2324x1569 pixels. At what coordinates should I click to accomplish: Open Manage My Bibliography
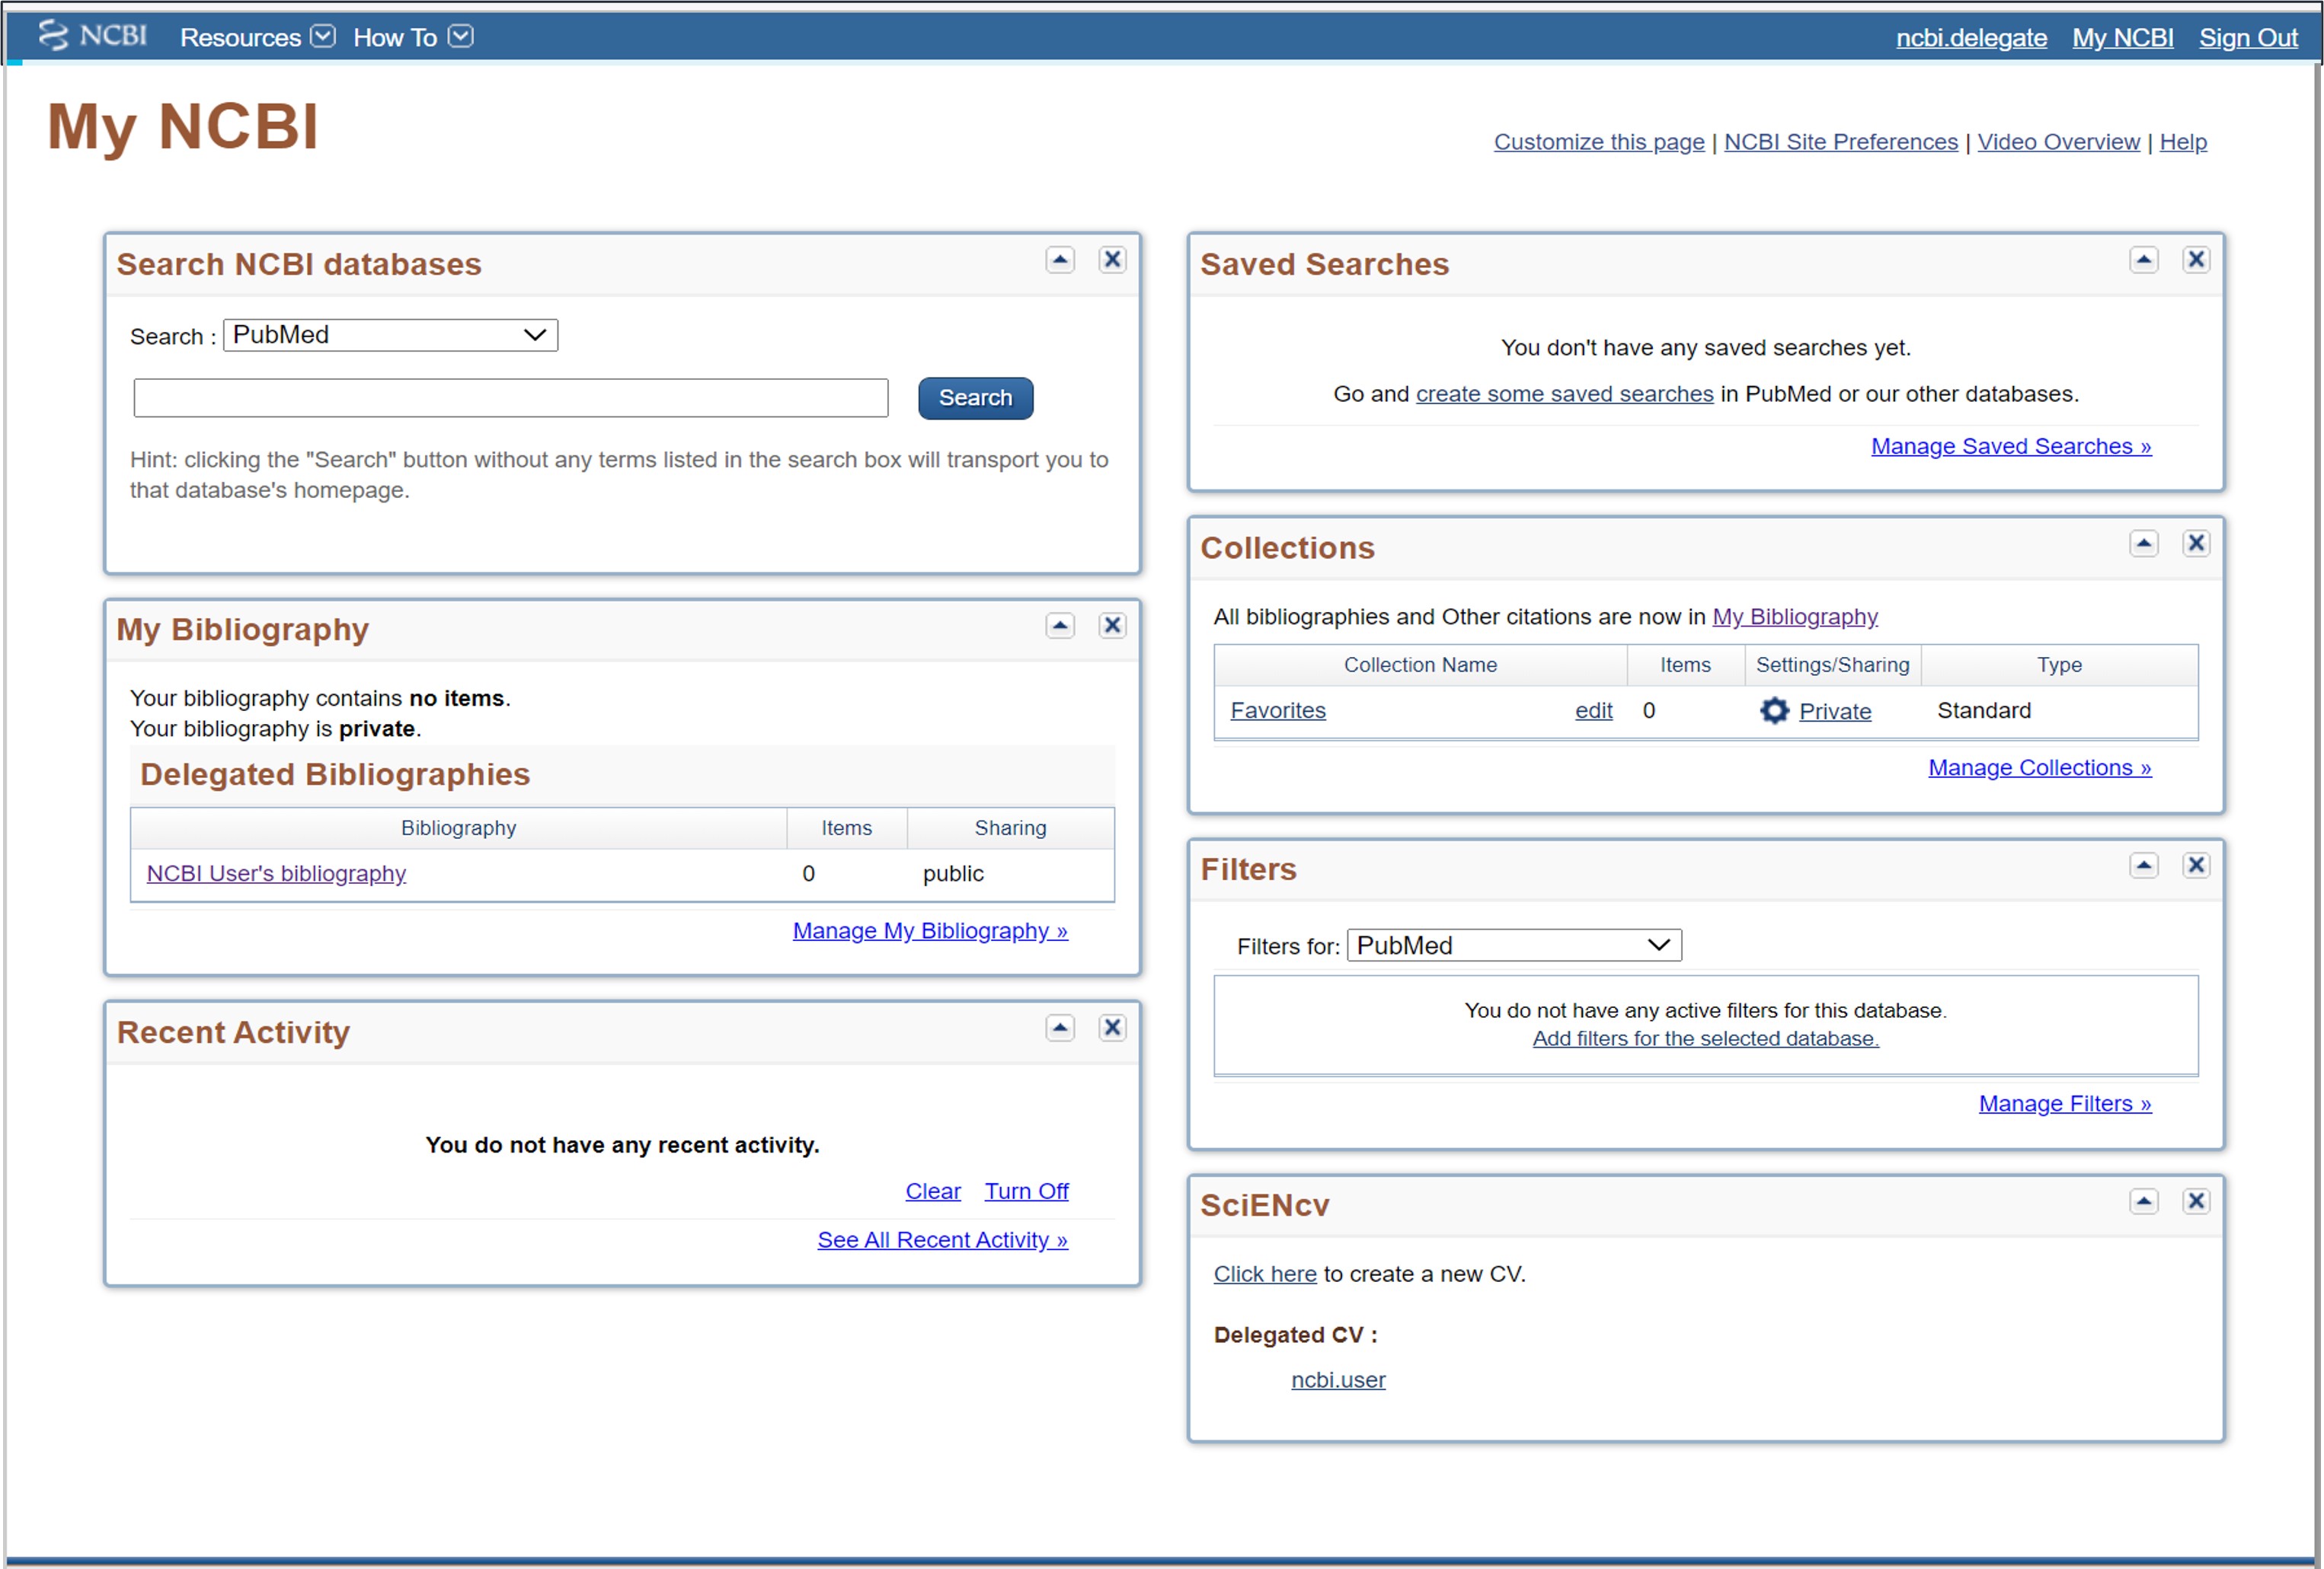click(x=930, y=930)
